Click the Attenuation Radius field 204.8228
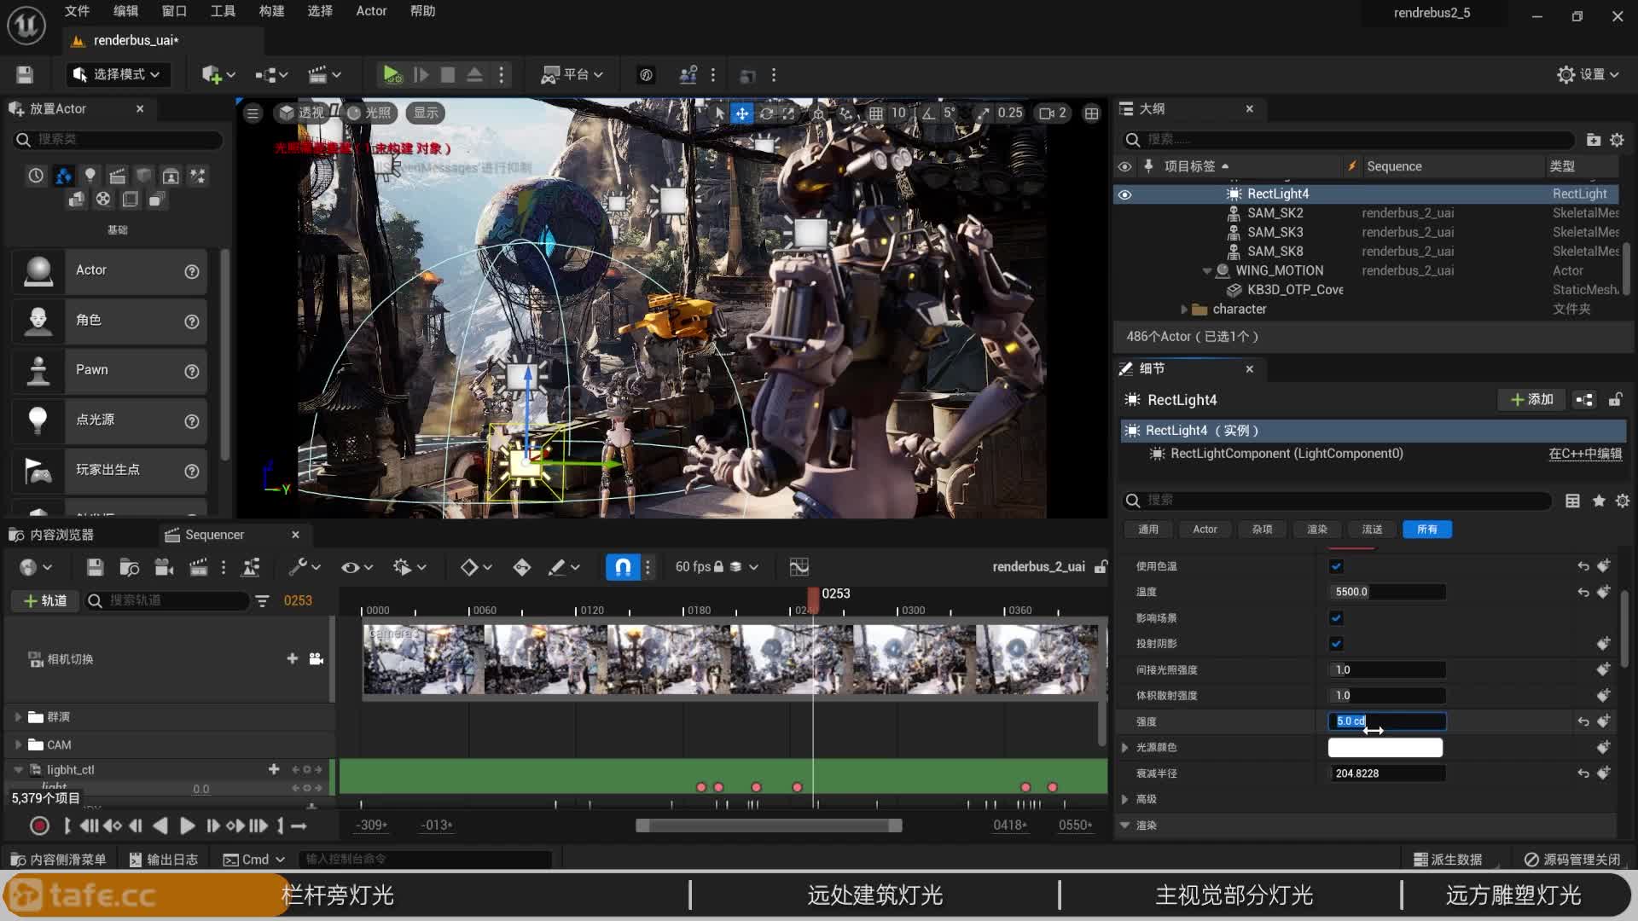Screen dimensions: 1638x921 (x=1386, y=773)
